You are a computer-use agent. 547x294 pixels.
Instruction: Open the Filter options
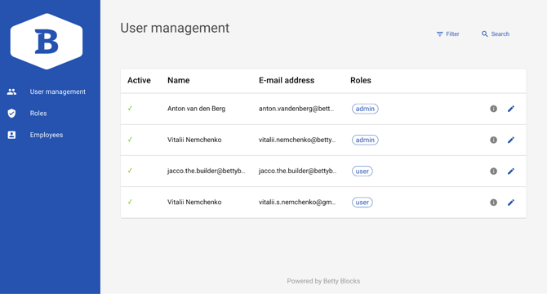click(x=447, y=33)
